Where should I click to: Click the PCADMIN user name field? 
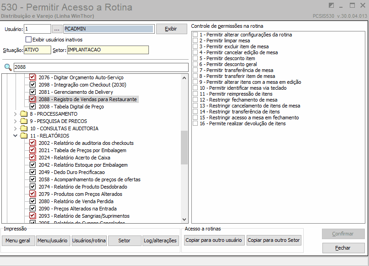coord(109,29)
